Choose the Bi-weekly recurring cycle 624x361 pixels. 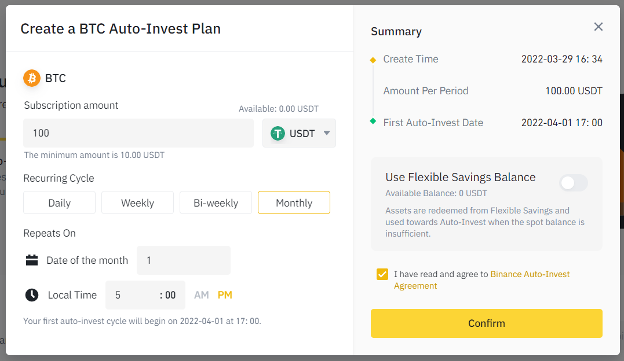click(x=216, y=203)
